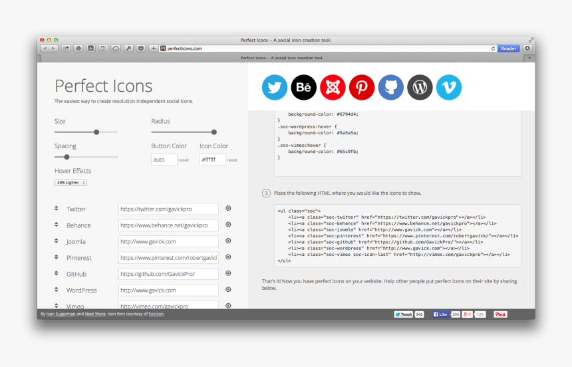The image size is (572, 367).
Task: Remove the GitHub row
Action: (228, 273)
